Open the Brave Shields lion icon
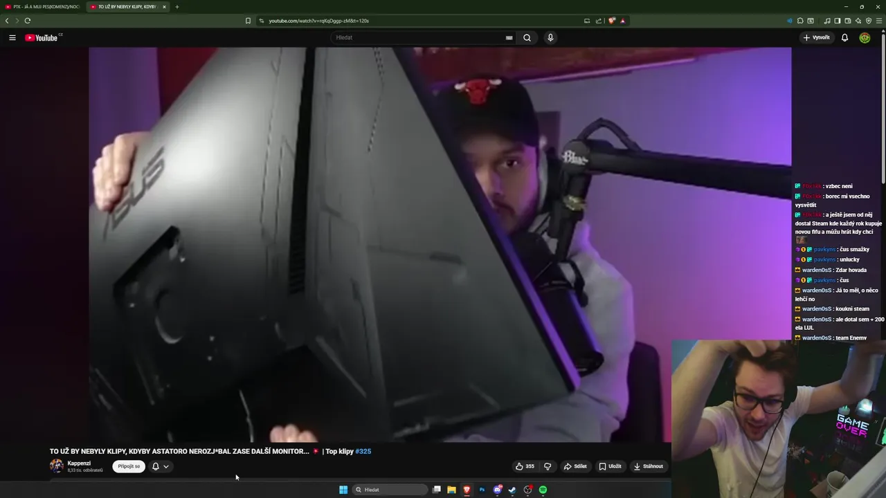Image resolution: width=886 pixels, height=498 pixels. (x=611, y=21)
